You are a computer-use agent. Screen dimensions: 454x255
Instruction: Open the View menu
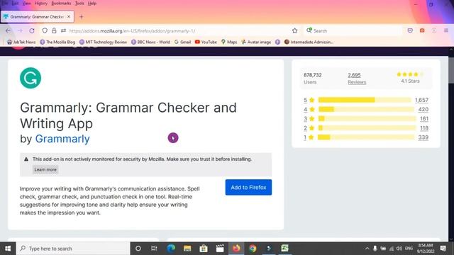click(x=26, y=4)
